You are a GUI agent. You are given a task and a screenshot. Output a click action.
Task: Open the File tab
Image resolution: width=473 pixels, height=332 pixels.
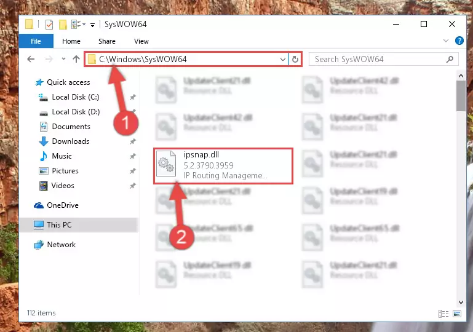[36, 41]
